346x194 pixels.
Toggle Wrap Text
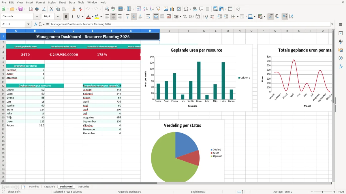click(x=148, y=17)
